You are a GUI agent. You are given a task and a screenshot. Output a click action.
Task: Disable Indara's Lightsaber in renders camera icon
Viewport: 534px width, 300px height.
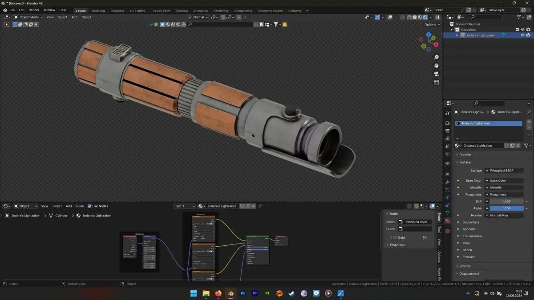[x=529, y=35]
